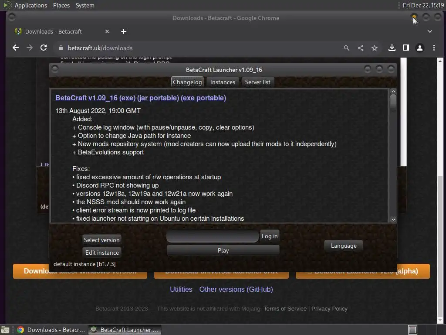The width and height of the screenshot is (446, 335).
Task: Open Chrome profile avatar
Action: tap(420, 48)
